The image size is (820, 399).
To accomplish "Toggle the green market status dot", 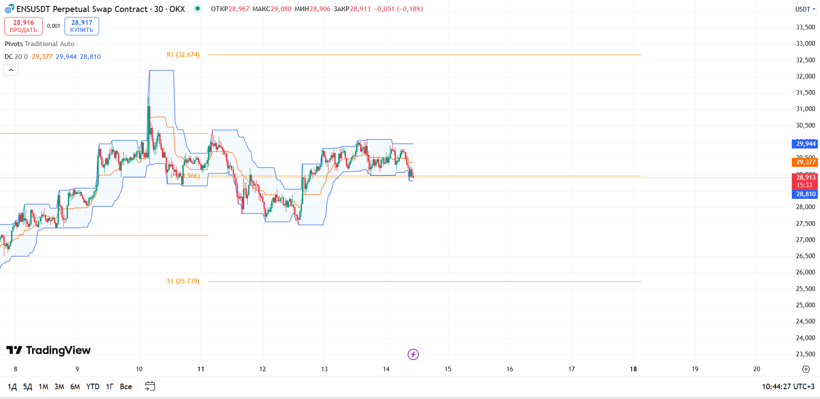I will (x=197, y=9).
